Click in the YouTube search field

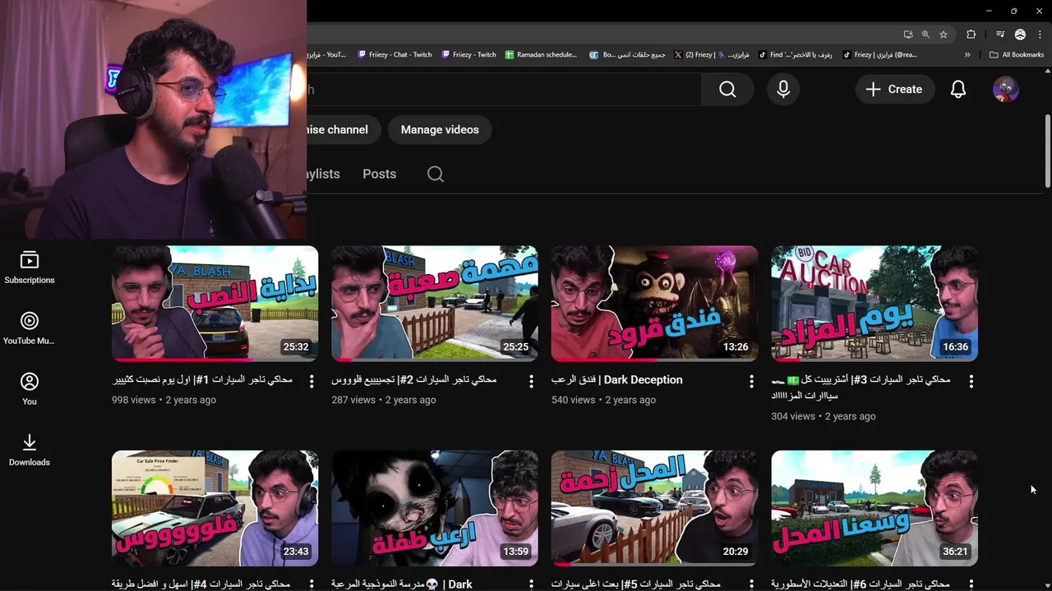pos(505,89)
